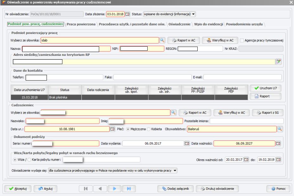Choose the Karta pobytu radio option
Viewport: 294px width, 196px height.
29,160
